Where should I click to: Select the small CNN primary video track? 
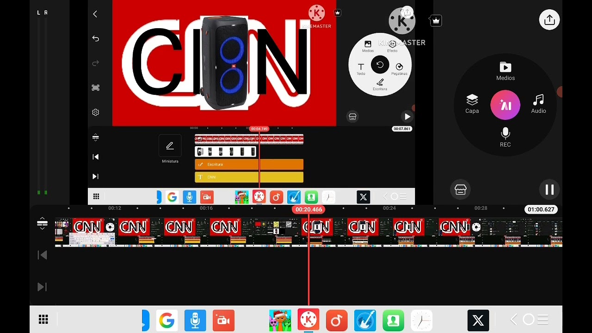tap(249, 139)
